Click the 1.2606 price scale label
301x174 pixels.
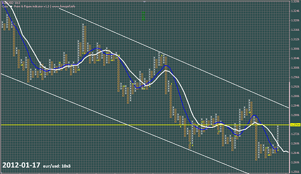pyautogui.click(x=295, y=162)
